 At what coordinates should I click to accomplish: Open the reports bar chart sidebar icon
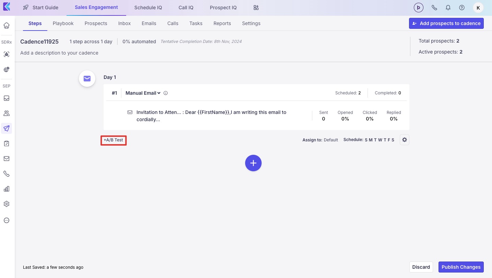coord(7,189)
